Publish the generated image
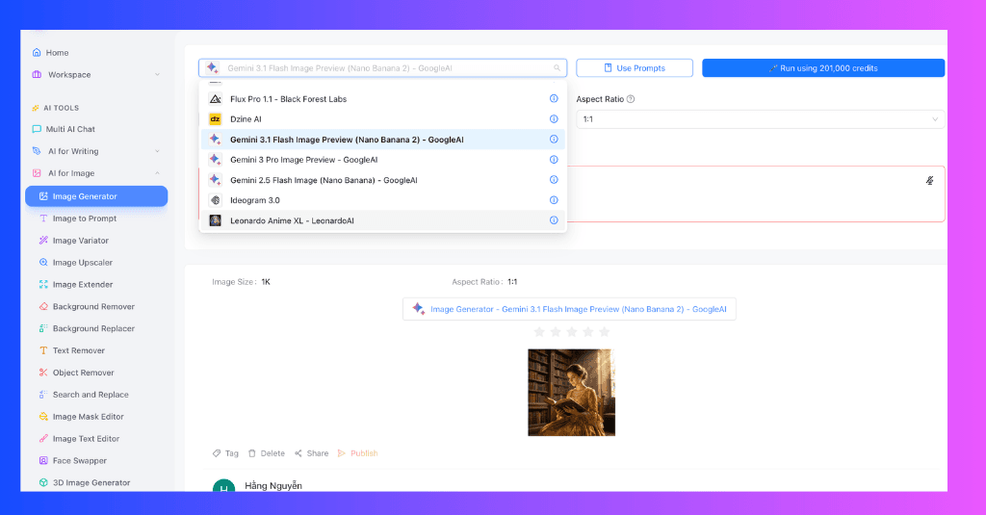986x515 pixels. point(358,453)
